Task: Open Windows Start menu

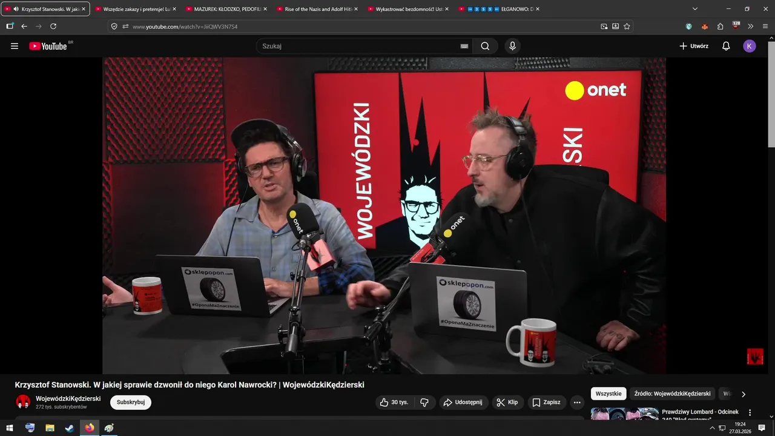Action: [x=10, y=428]
